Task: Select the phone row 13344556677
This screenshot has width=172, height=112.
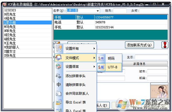Action: click(111, 17)
